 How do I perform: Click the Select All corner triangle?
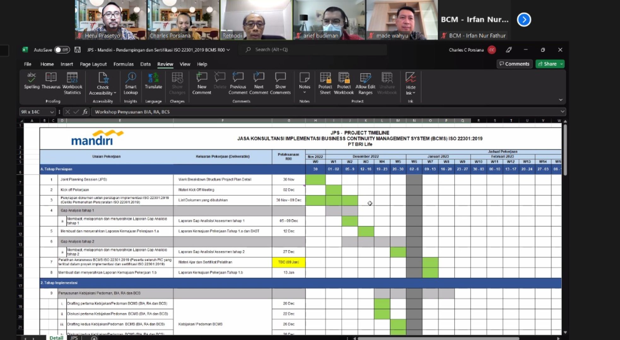click(21, 121)
